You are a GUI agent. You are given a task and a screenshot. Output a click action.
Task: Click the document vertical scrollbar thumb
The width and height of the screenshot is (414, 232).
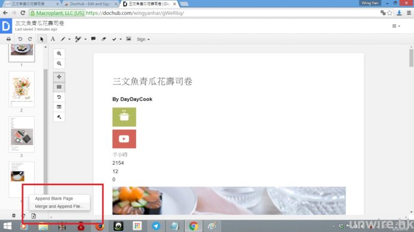pyautogui.click(x=411, y=58)
